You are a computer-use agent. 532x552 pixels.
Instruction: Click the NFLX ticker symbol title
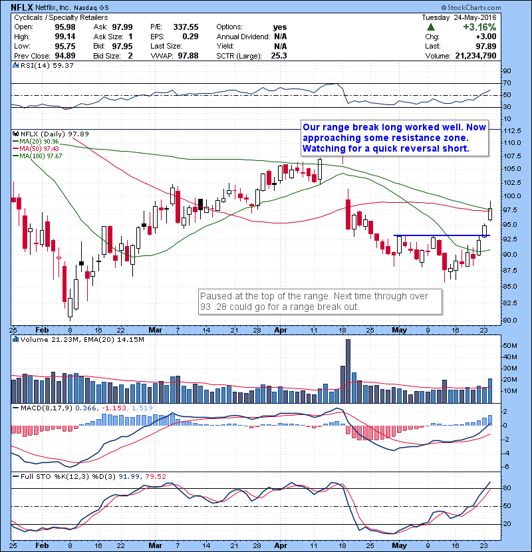pyautogui.click(x=22, y=7)
